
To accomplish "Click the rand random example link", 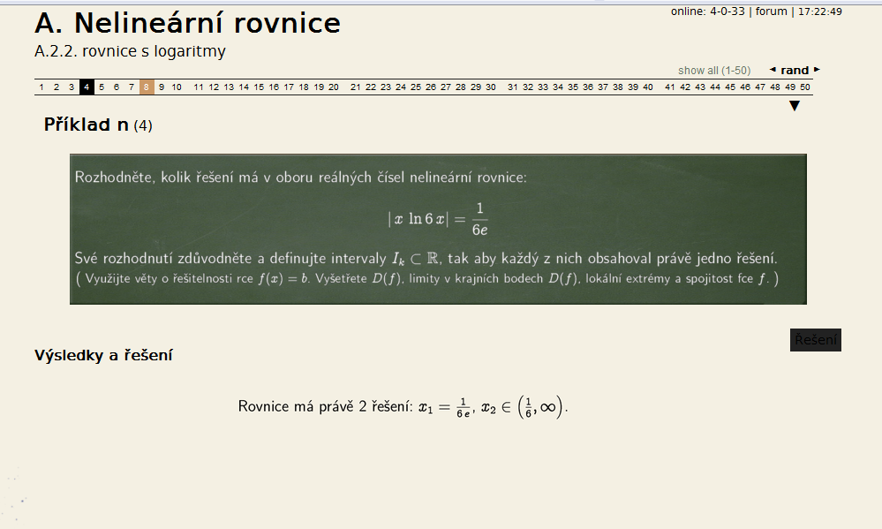I will coord(795,71).
